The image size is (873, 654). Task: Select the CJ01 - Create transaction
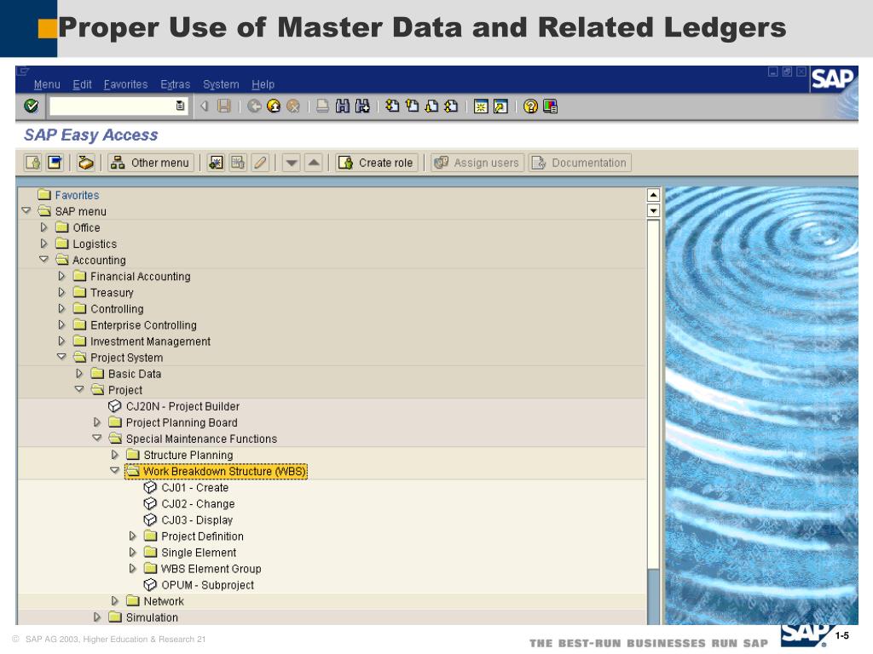coord(195,488)
